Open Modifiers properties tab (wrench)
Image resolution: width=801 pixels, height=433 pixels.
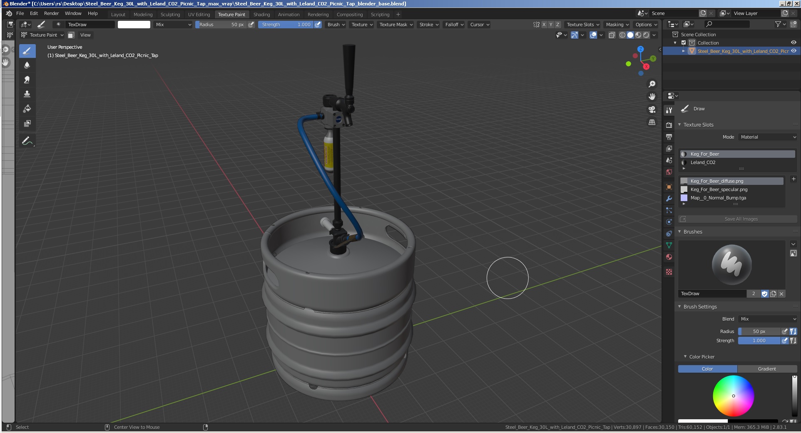click(x=669, y=199)
